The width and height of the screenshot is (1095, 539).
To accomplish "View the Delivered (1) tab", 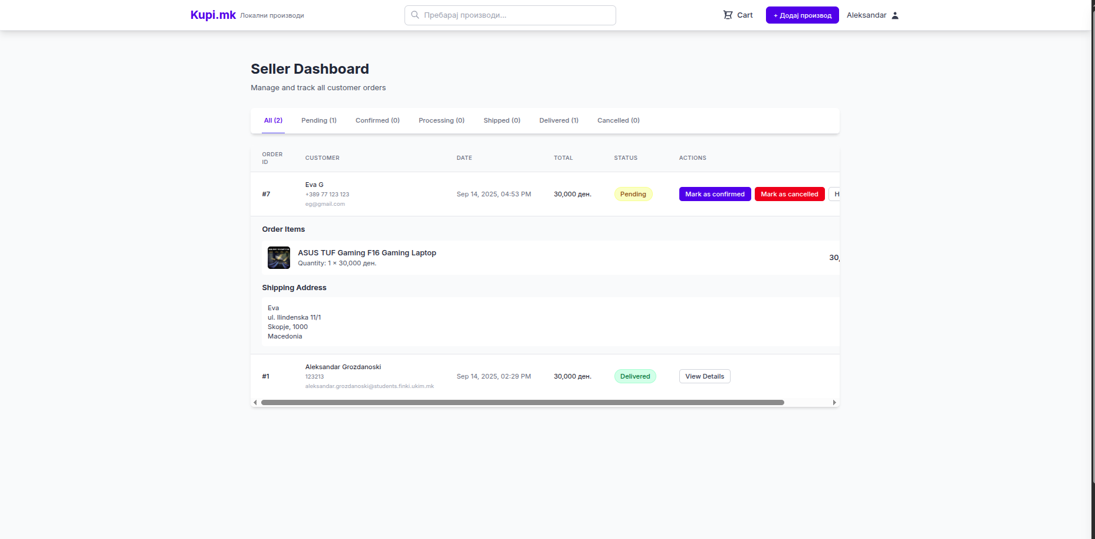I will click(x=558, y=120).
